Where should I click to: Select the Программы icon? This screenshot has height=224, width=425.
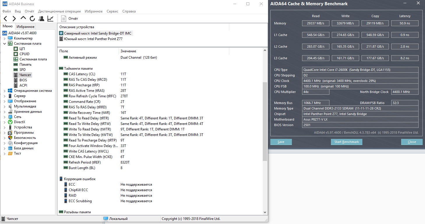point(10,132)
